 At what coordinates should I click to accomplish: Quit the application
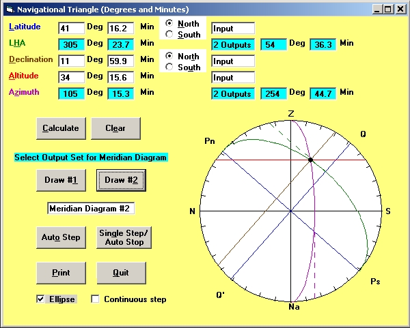[122, 273]
